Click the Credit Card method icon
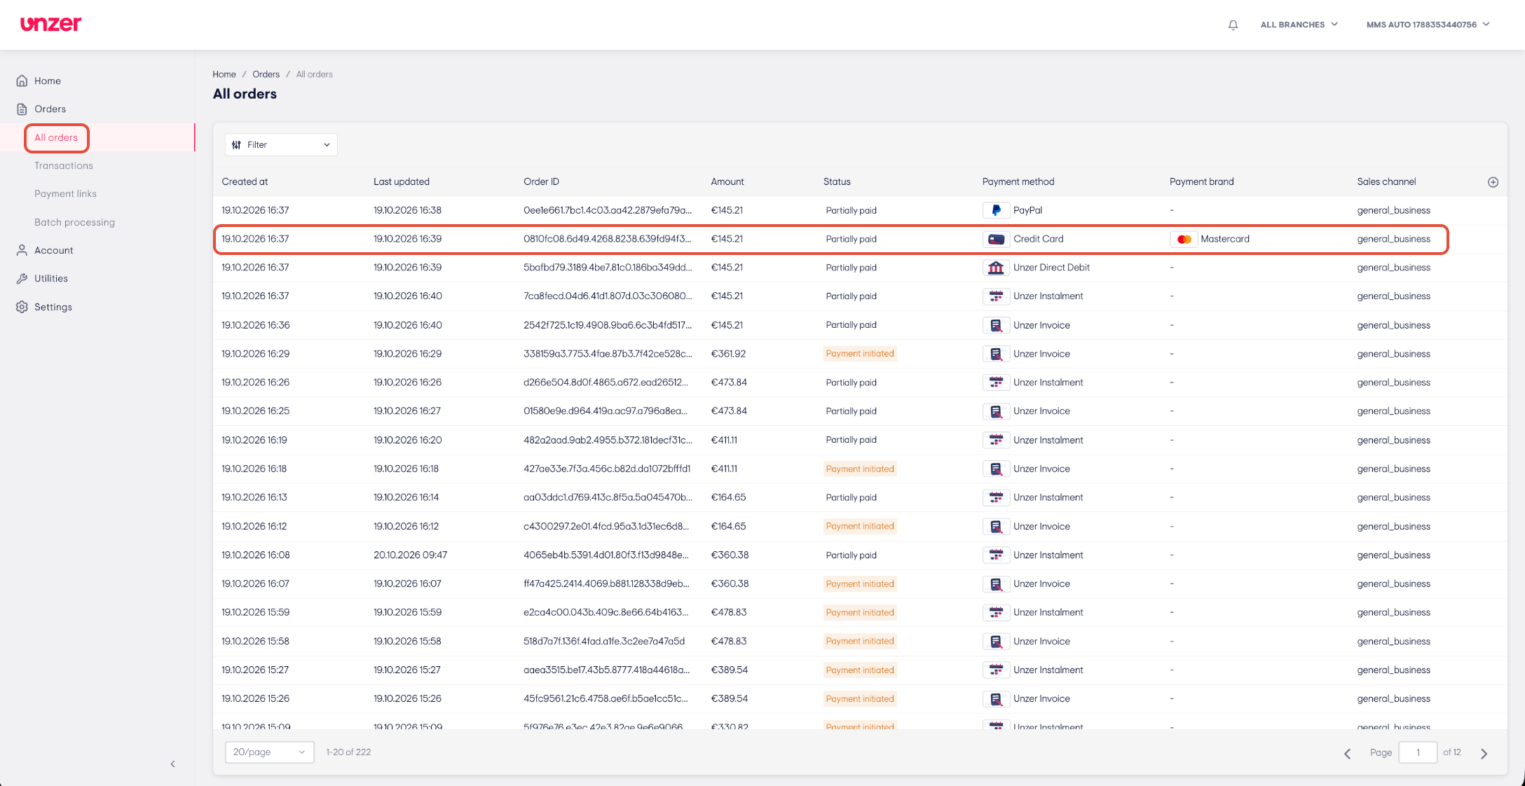 pyautogui.click(x=996, y=239)
